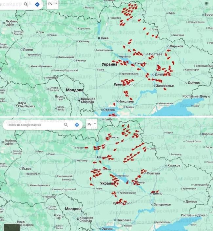Click 'Кишинёв Chișinău' in the lower map
Viewport: 213px width, 231px height.
(x=87, y=219)
